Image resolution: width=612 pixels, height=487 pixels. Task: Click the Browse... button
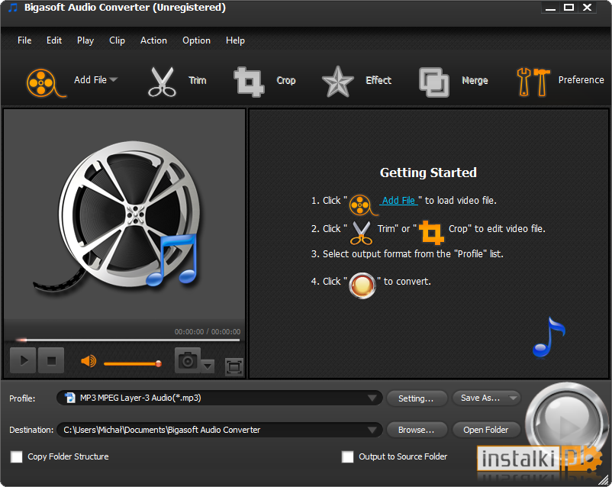[x=417, y=430]
